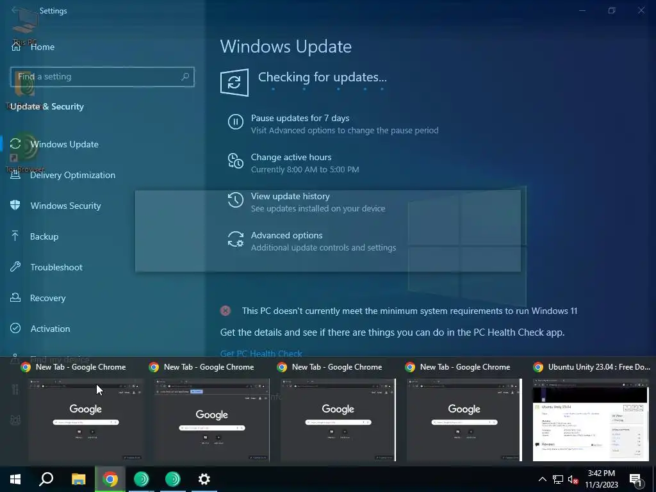The height and width of the screenshot is (492, 656).
Task: Open the Windows Start menu
Action: [15, 479]
